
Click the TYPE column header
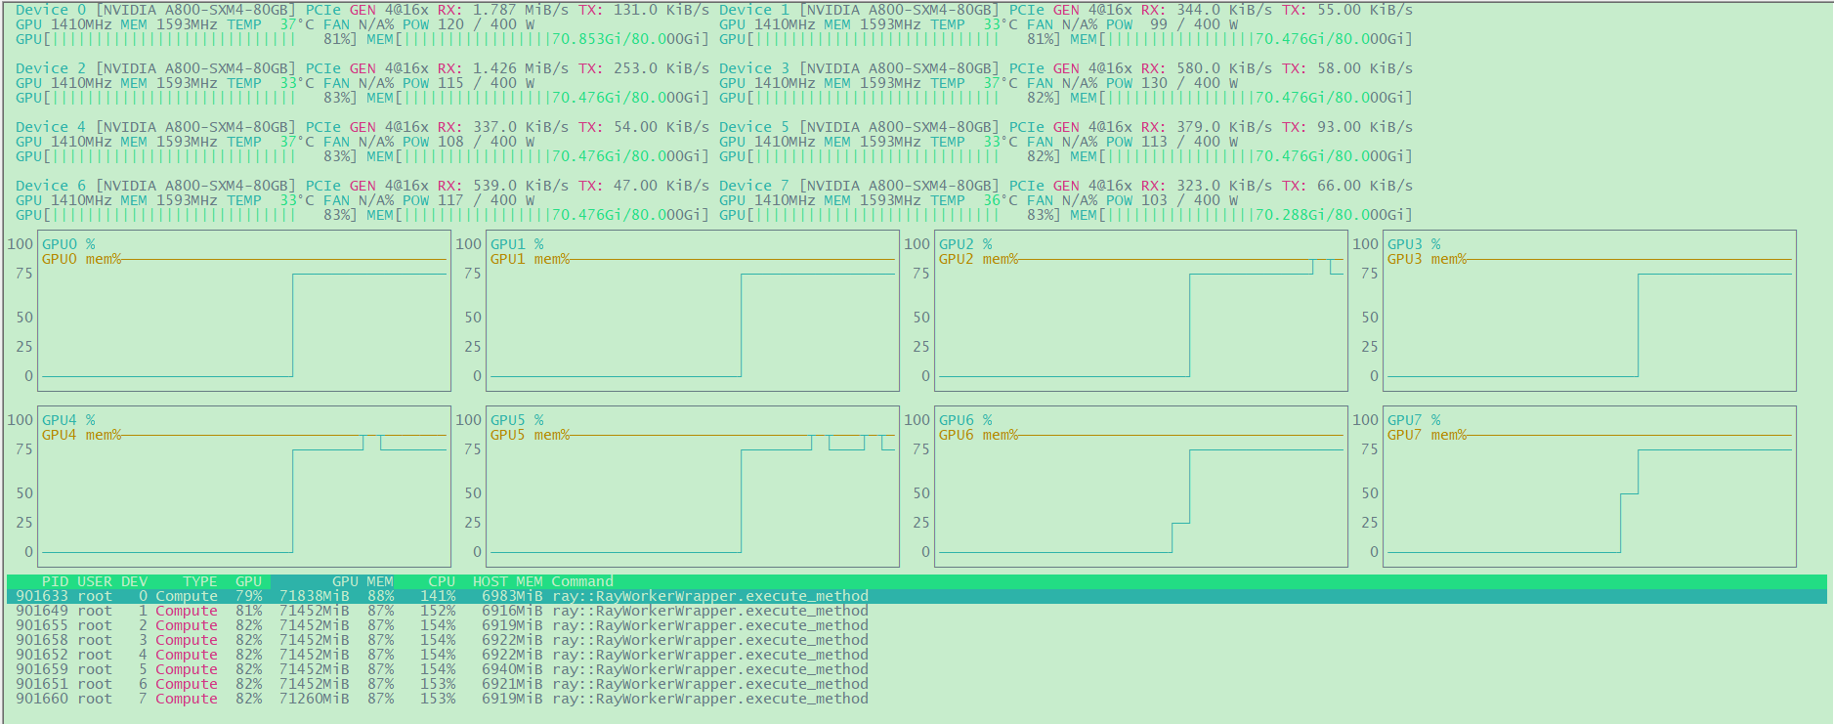199,581
